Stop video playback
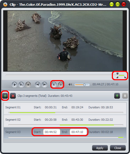The image size is (130, 154). click(x=28, y=84)
